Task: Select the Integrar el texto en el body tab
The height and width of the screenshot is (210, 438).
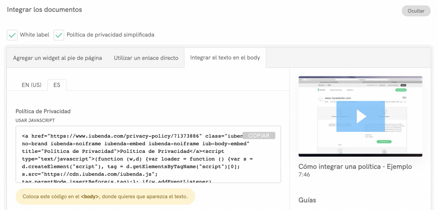Action: [225, 58]
